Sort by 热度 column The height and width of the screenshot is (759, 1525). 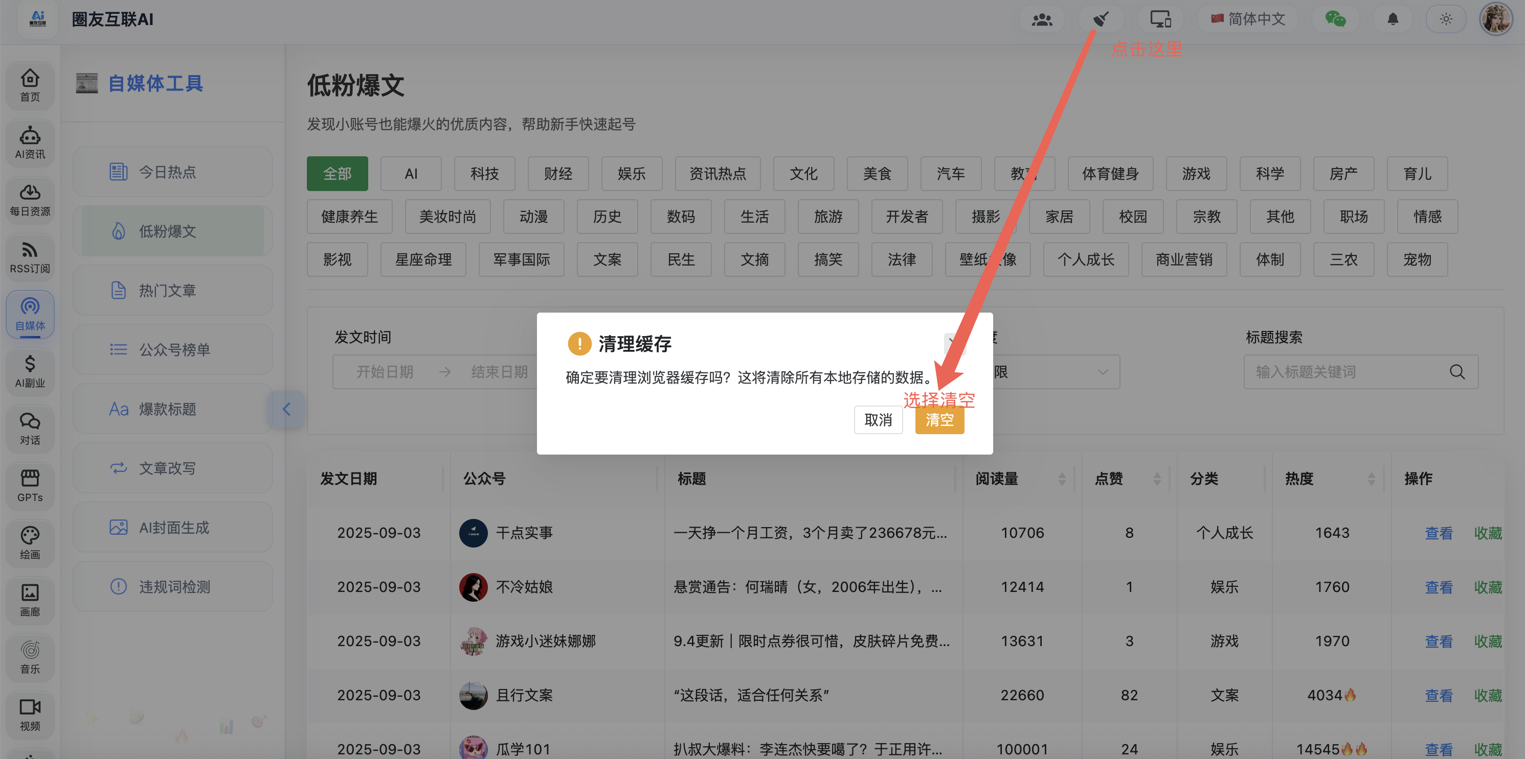click(1371, 479)
